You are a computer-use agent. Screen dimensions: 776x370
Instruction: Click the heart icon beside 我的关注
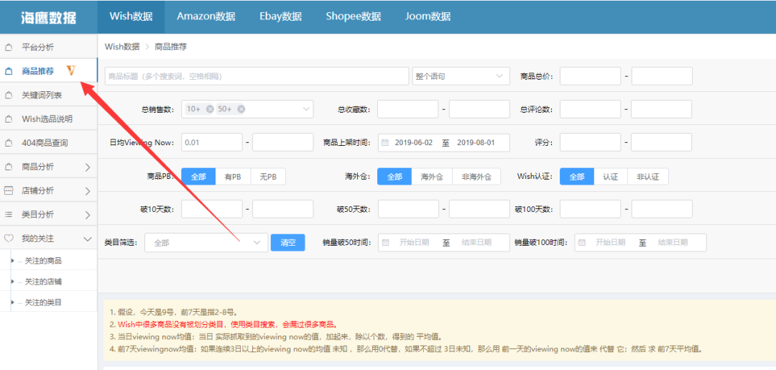[x=9, y=239]
